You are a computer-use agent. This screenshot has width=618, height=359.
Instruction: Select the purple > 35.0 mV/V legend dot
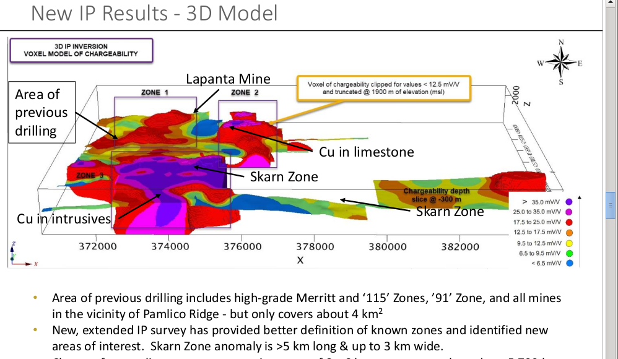point(568,202)
